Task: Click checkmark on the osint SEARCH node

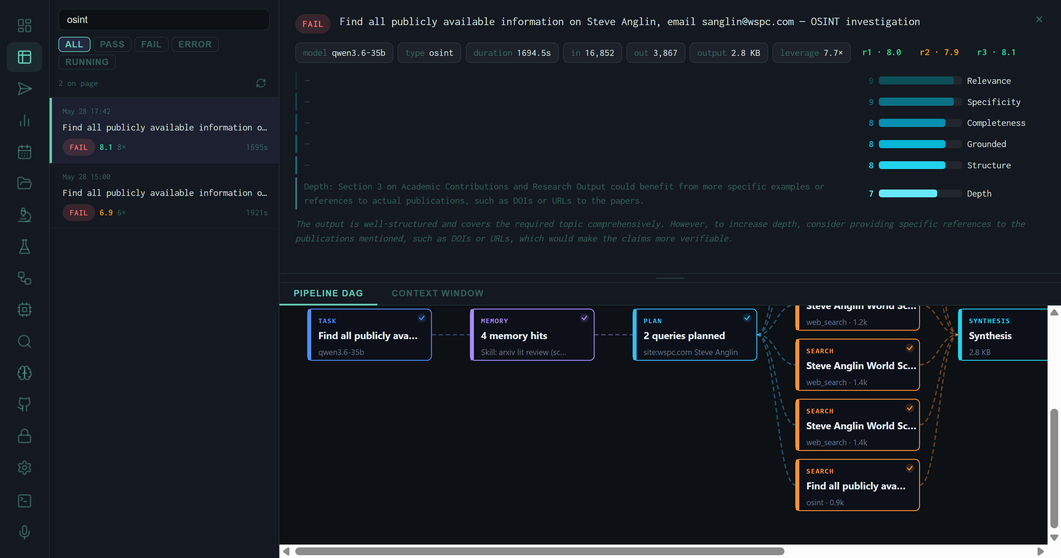Action: click(909, 468)
